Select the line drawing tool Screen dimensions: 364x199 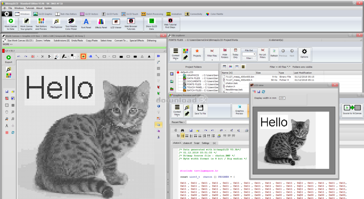click(97, 57)
